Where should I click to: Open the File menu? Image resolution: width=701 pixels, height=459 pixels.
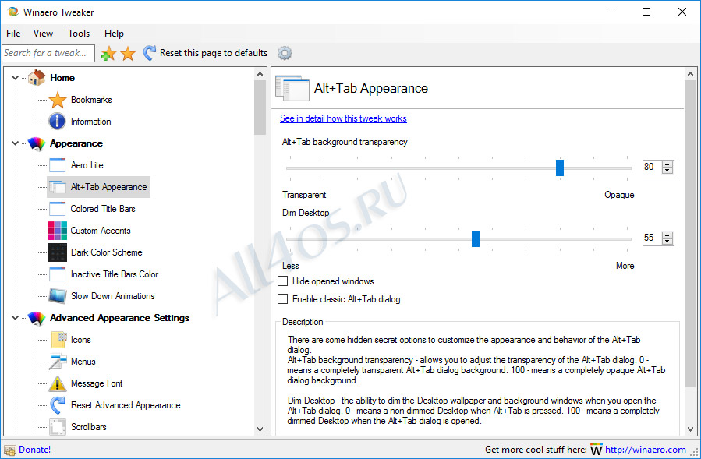[13, 34]
